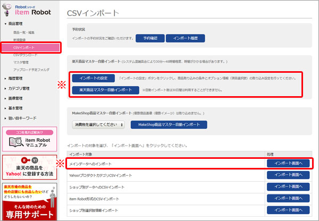Click the インポート履歴 button

coord(185,38)
